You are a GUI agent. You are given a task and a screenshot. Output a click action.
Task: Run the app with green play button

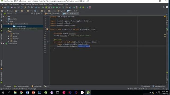coord(54,7)
